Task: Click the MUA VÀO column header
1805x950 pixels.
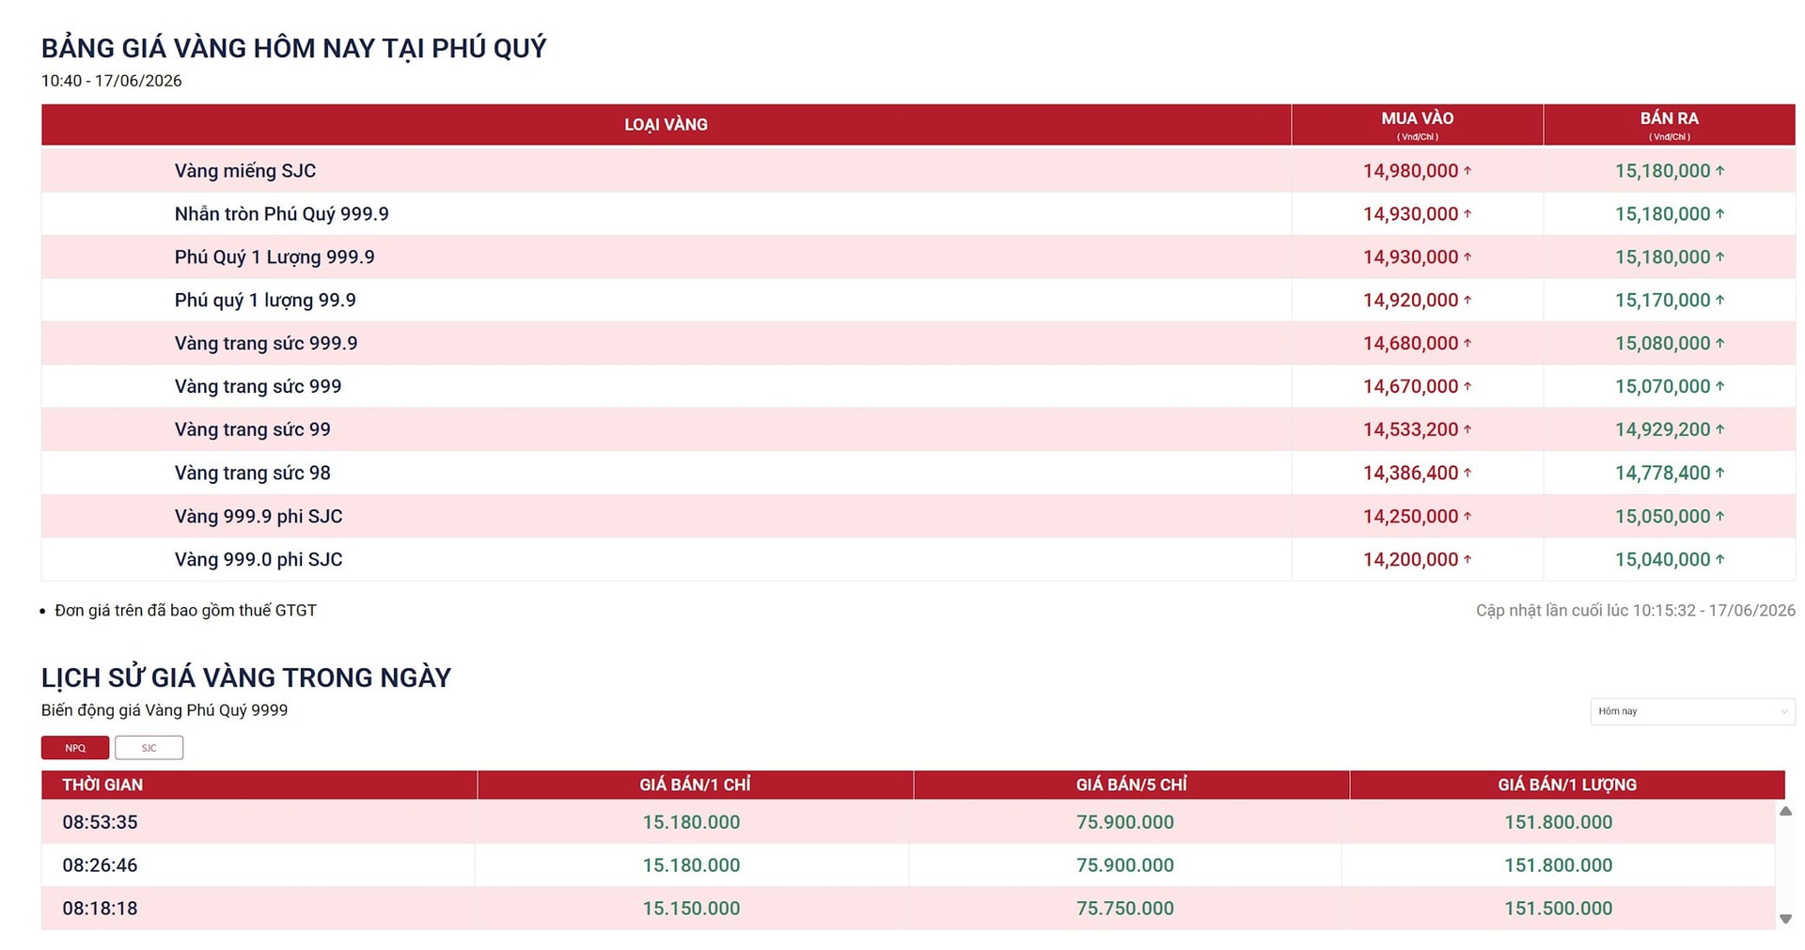Action: [1417, 125]
